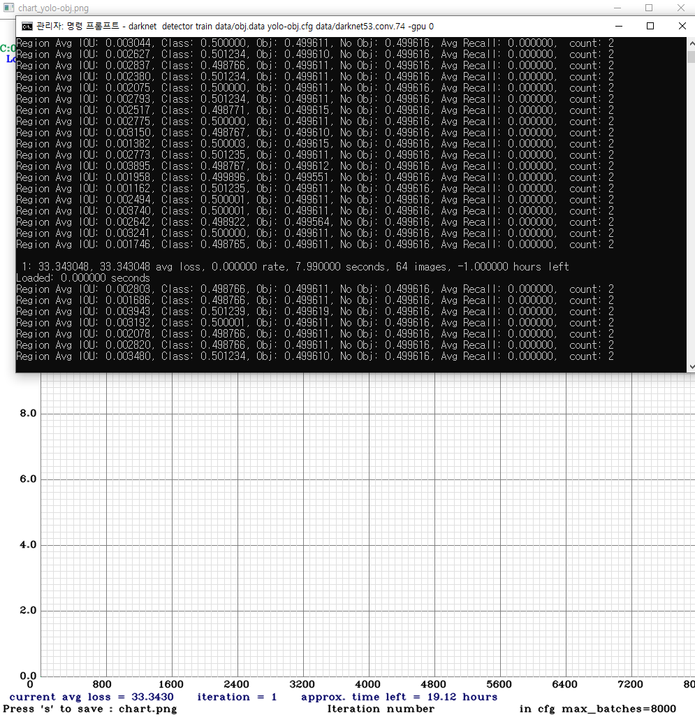
Task: Minimize the darknet command prompt window
Action: [619, 26]
